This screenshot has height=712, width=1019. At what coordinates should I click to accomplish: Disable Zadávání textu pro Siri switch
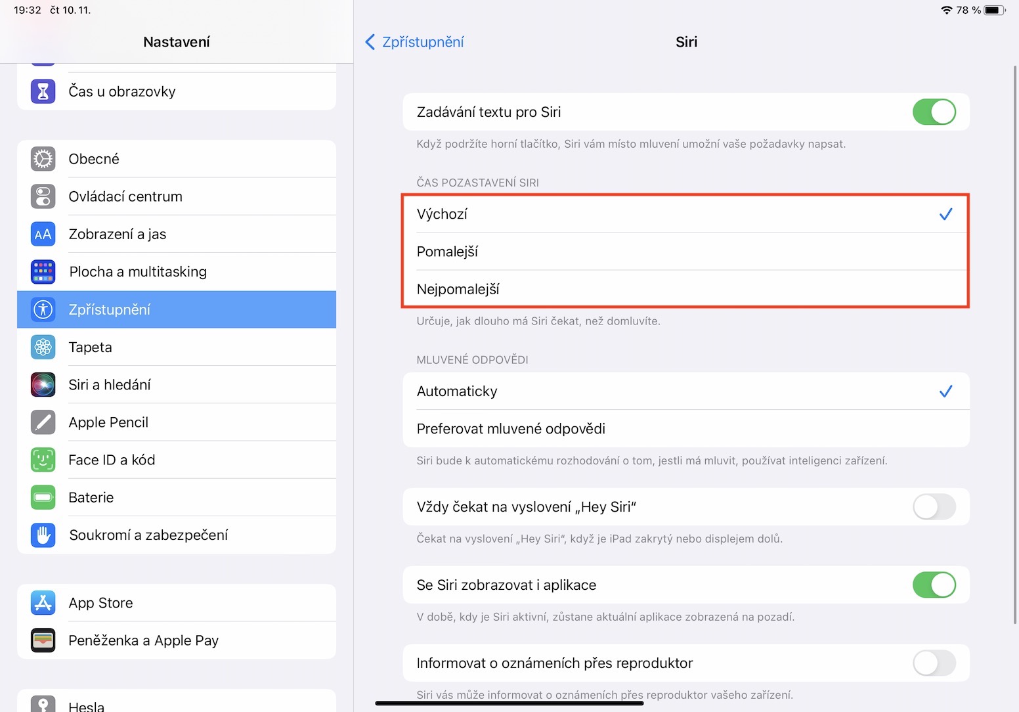[x=934, y=112]
